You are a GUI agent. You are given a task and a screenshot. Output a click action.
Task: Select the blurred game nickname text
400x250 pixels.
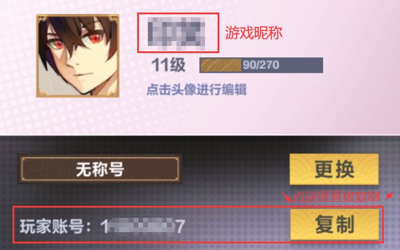(x=177, y=33)
